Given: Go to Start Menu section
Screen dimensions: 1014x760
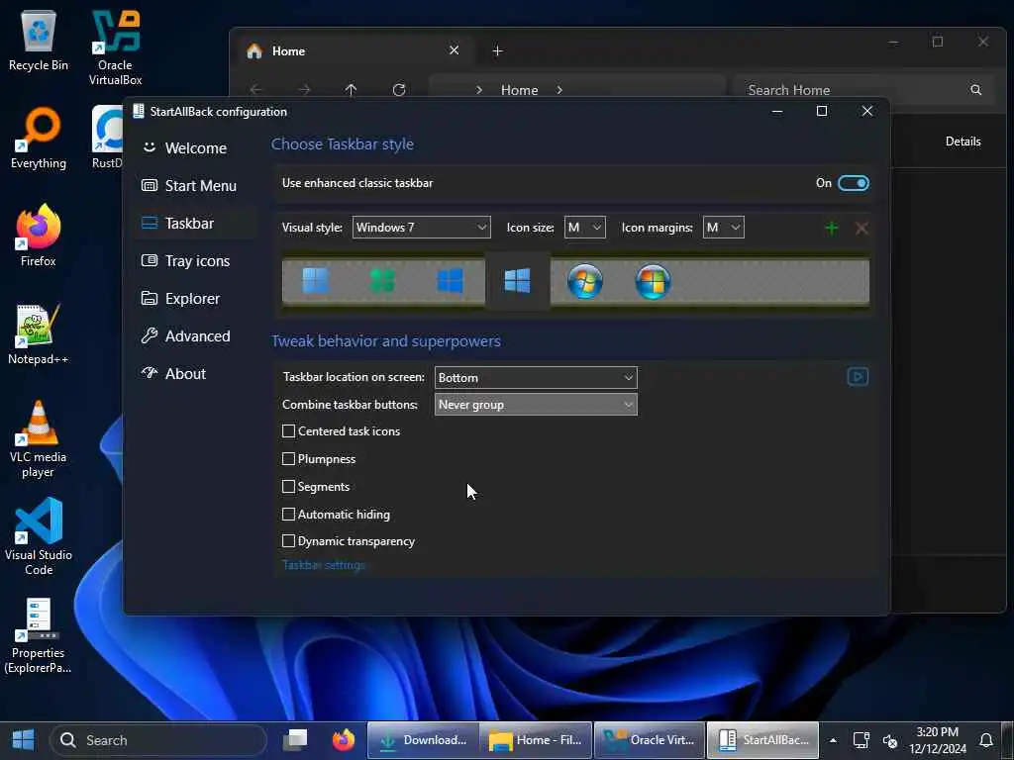Looking at the screenshot, I should [195, 185].
